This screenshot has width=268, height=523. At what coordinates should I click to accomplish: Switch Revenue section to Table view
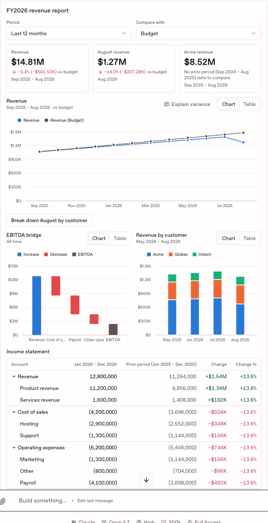(x=250, y=104)
